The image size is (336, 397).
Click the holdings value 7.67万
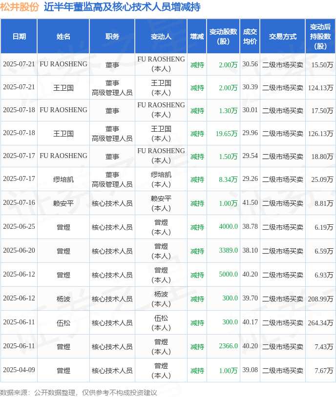tap(324, 371)
